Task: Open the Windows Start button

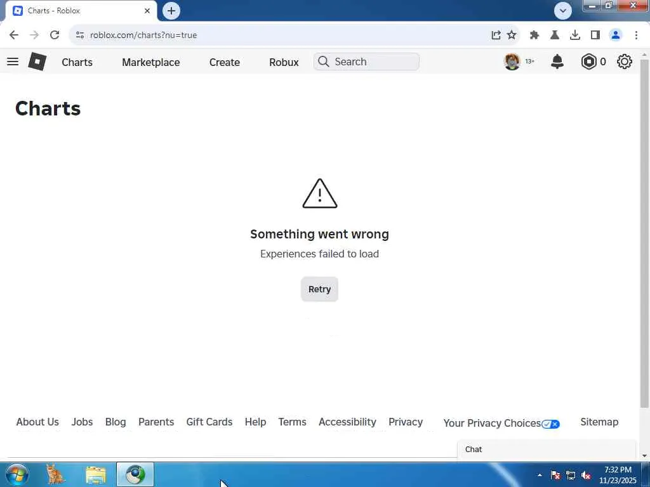Action: click(x=17, y=474)
